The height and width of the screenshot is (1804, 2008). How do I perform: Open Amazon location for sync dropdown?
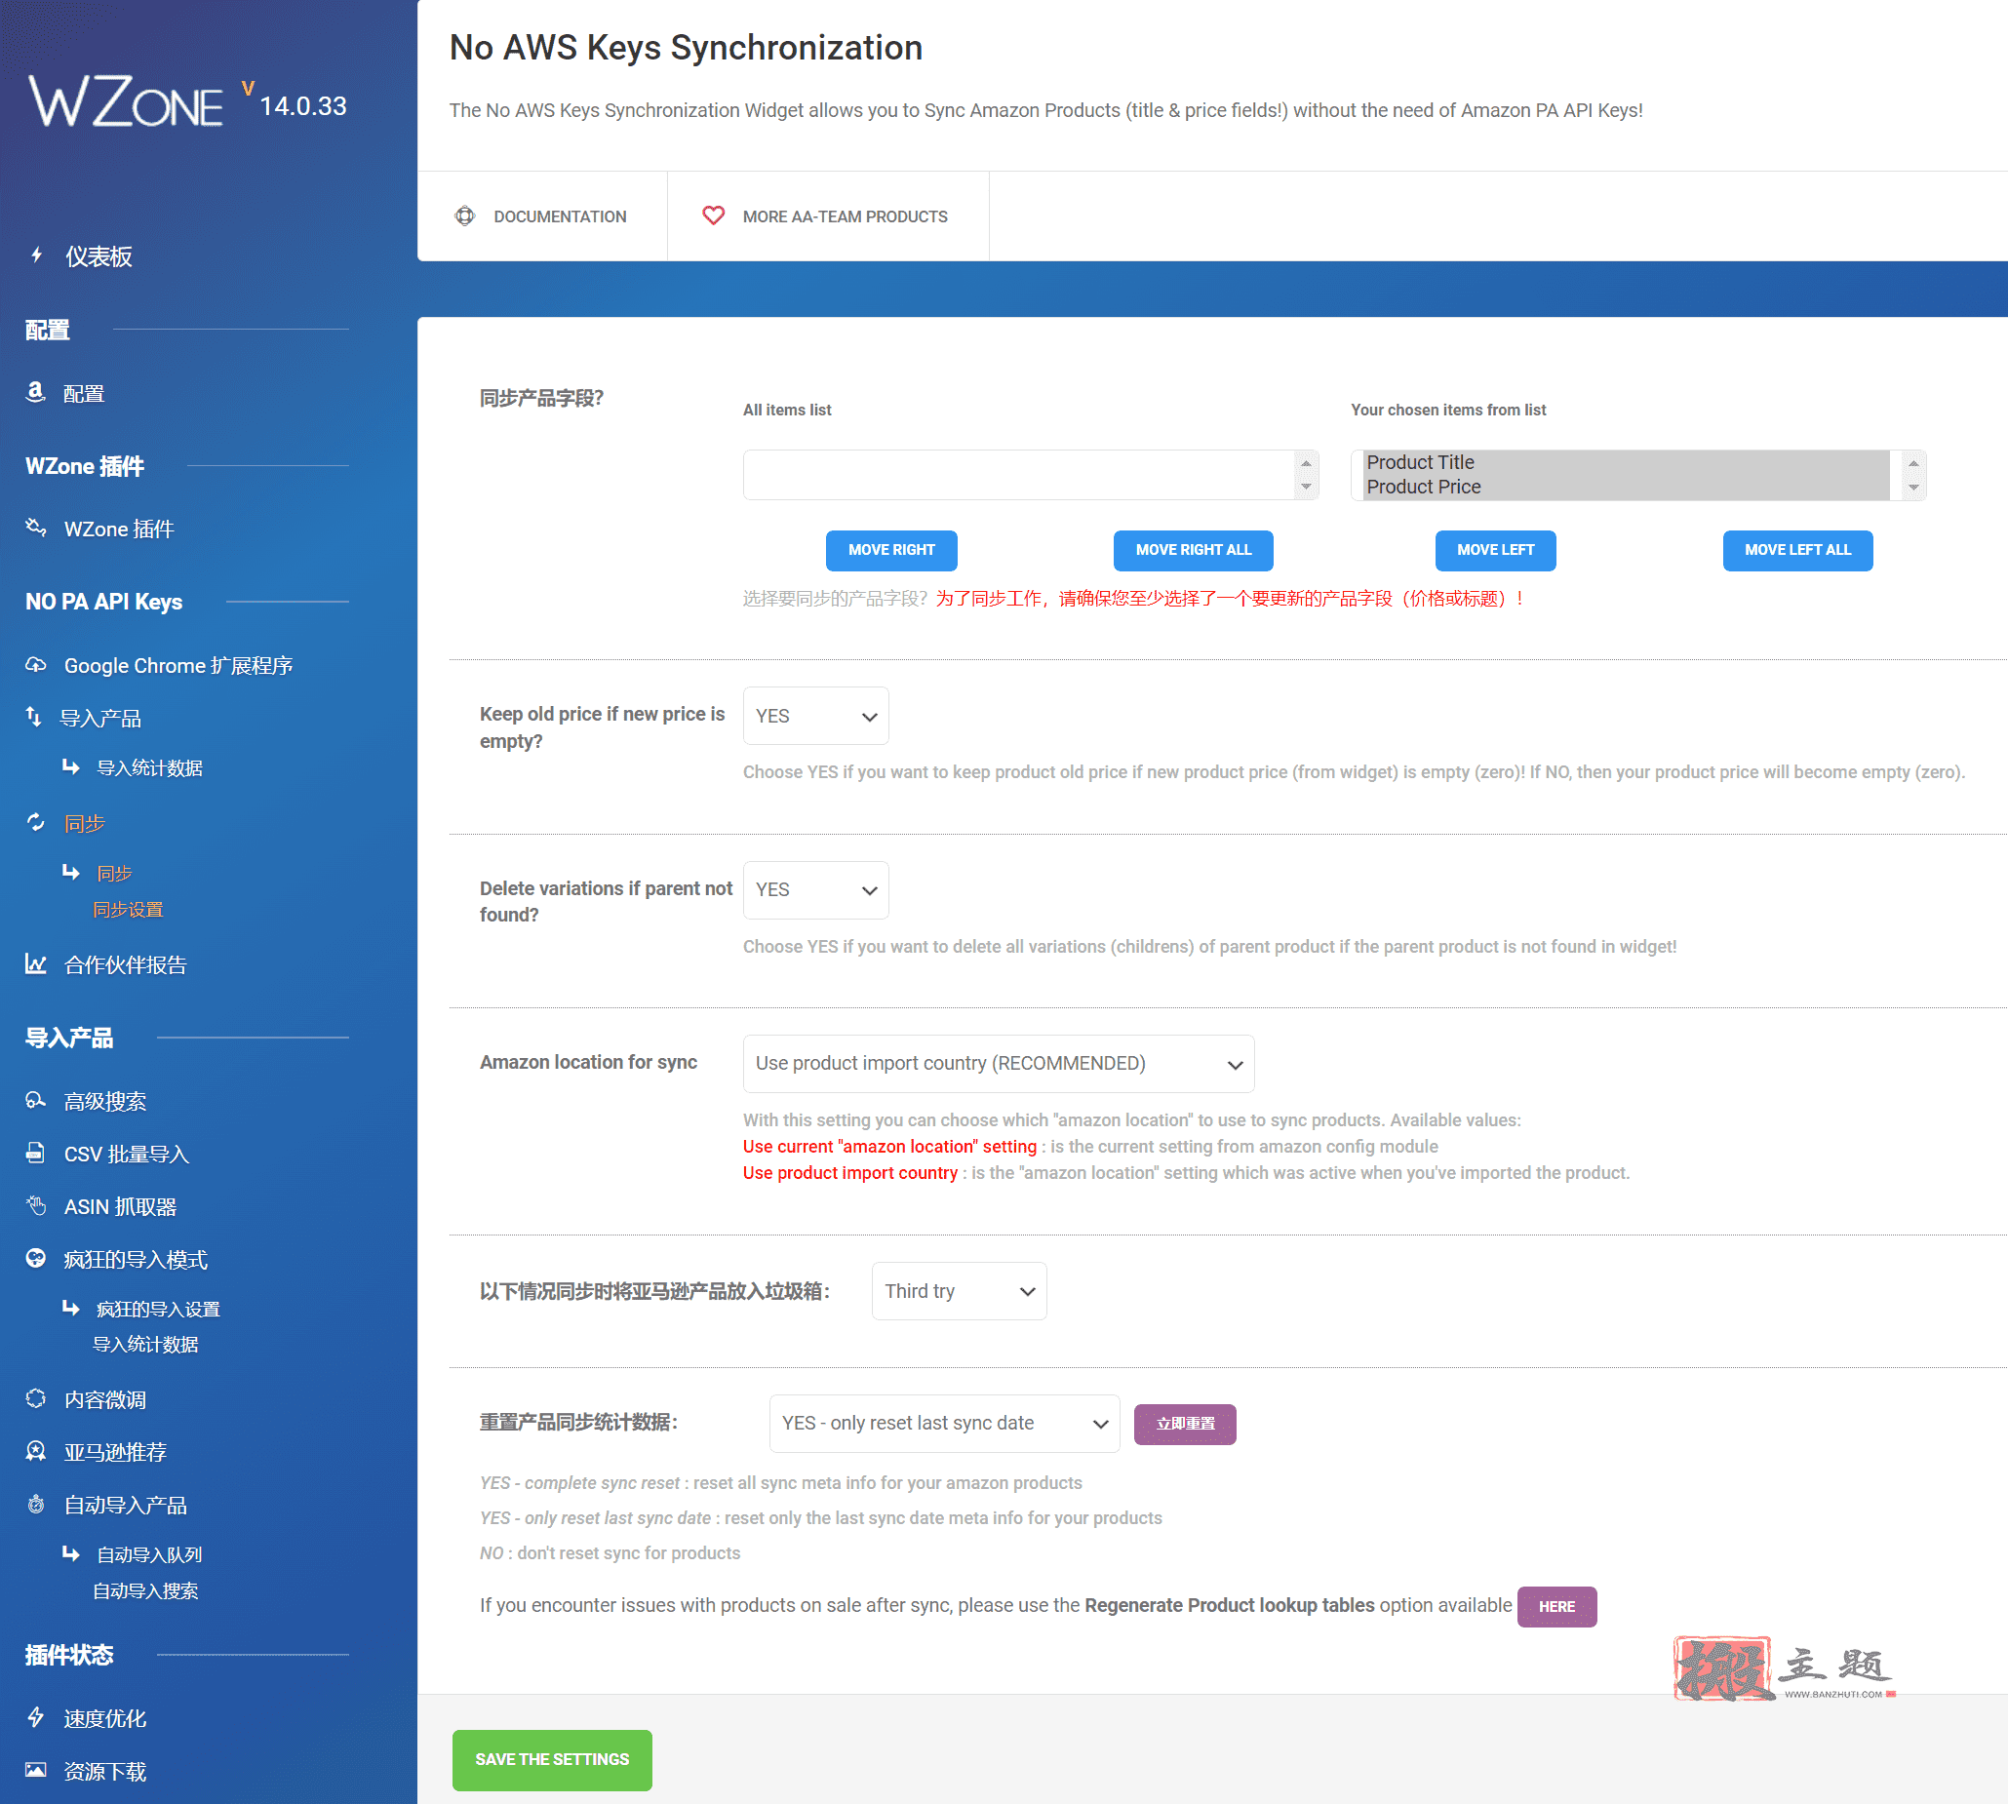point(999,1064)
